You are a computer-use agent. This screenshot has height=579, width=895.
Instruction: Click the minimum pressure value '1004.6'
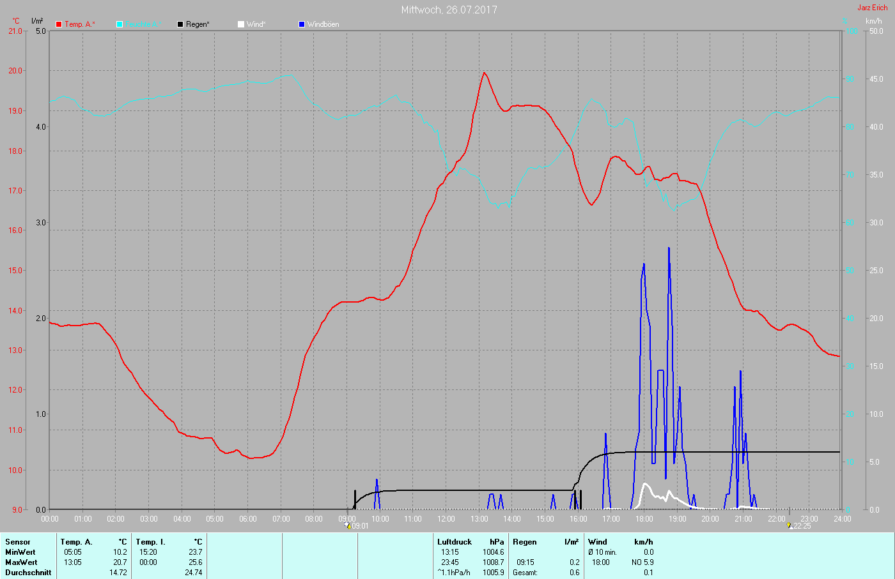click(493, 552)
